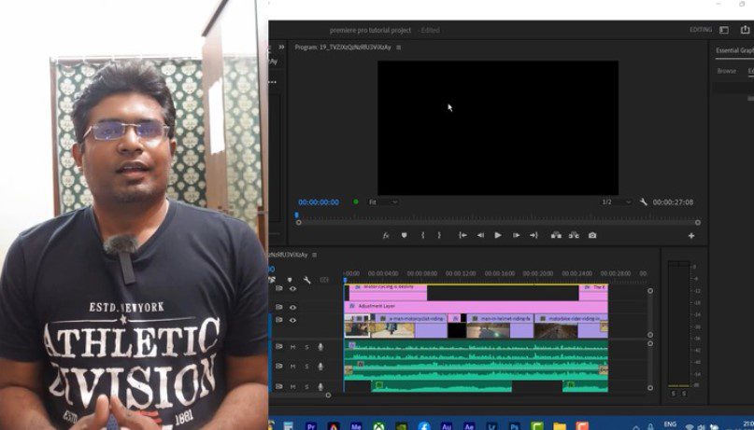Select the man-in-helmet-riding clip
This screenshot has width=754, height=430.
click(x=500, y=326)
